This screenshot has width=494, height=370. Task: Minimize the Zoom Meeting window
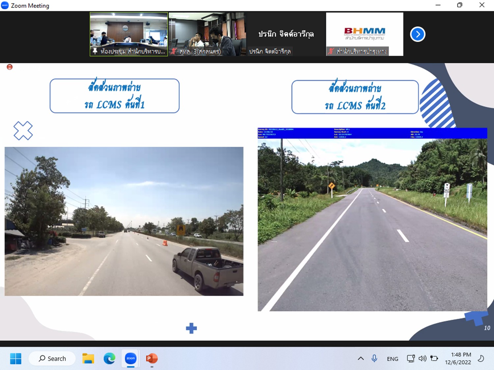(x=438, y=5)
